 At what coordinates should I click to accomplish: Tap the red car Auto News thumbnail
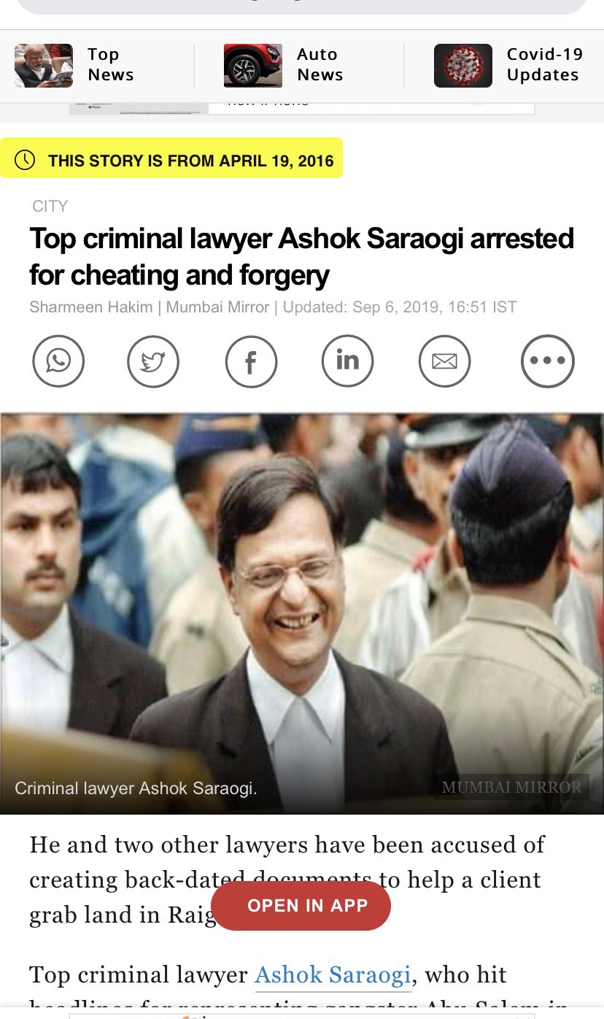tap(253, 66)
